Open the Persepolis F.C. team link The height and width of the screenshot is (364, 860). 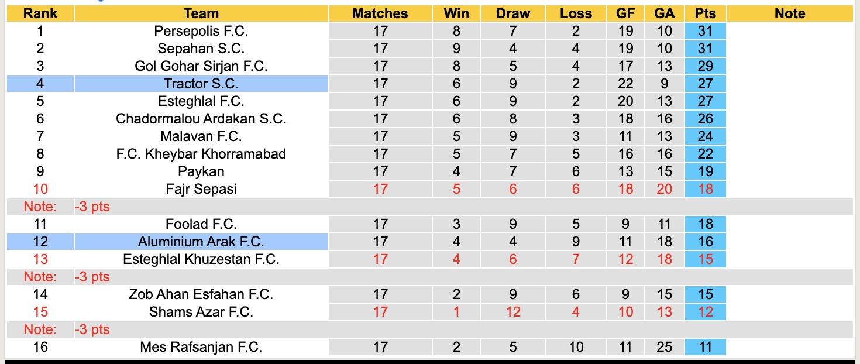[201, 31]
